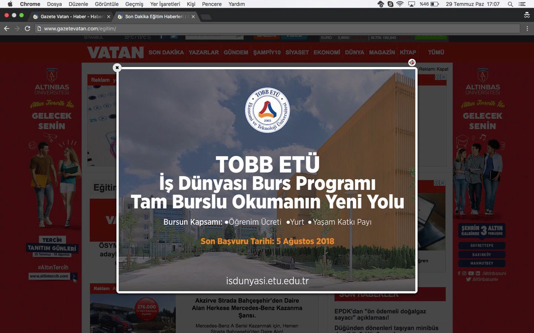The width and height of the screenshot is (534, 333).
Task: Click the Chrome back arrow
Action: point(7,28)
